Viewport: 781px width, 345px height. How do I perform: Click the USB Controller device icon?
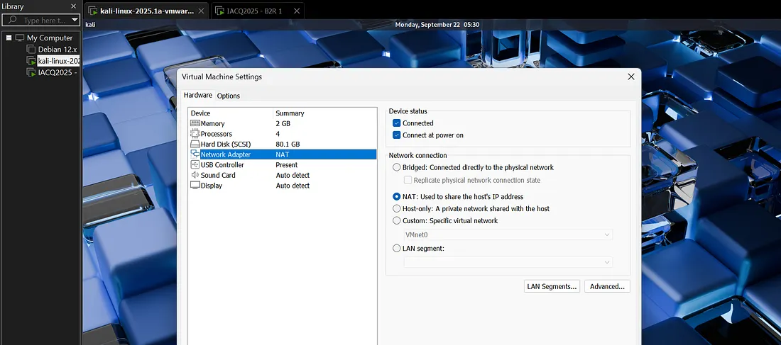click(195, 165)
